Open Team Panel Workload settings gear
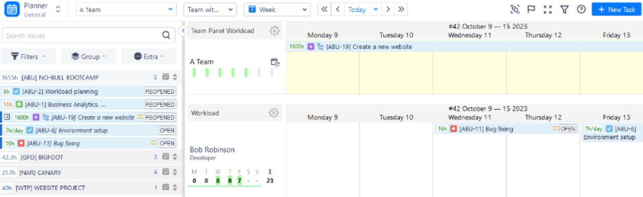Viewport: 643px width, 197px height. [275, 31]
